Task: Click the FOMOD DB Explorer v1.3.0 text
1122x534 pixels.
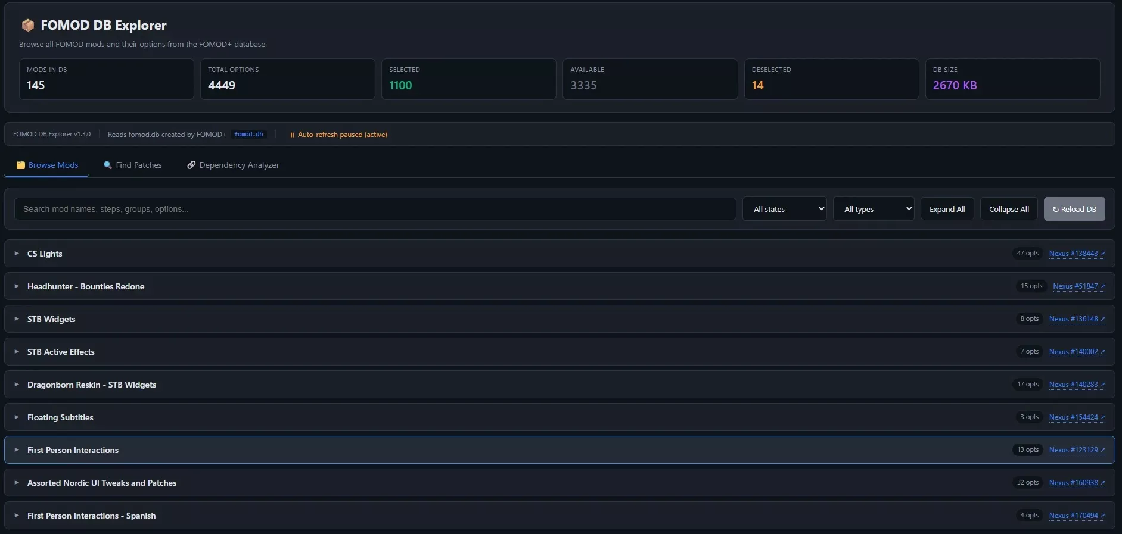Action: point(52,135)
